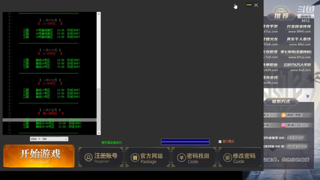Select 19号首战首区 ③线(BGP) server row
This screenshot has width=320, height=180.
pos(51,37)
